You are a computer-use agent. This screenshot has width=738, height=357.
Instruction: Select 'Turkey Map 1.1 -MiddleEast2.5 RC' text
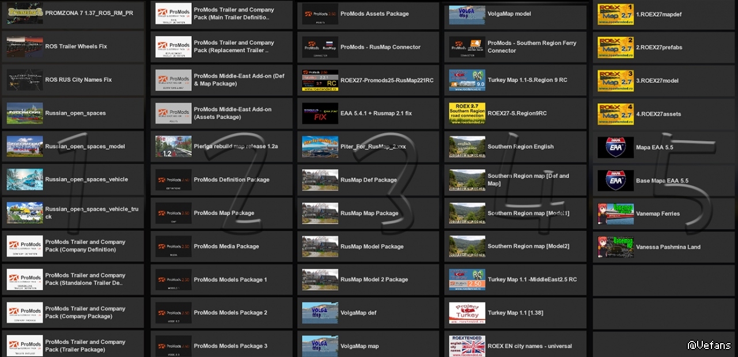[532, 280]
